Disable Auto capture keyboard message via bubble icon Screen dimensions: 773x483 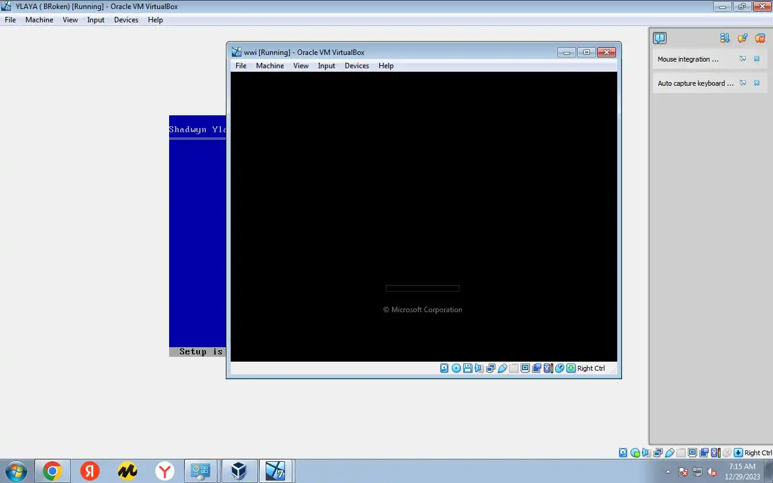pyautogui.click(x=743, y=83)
